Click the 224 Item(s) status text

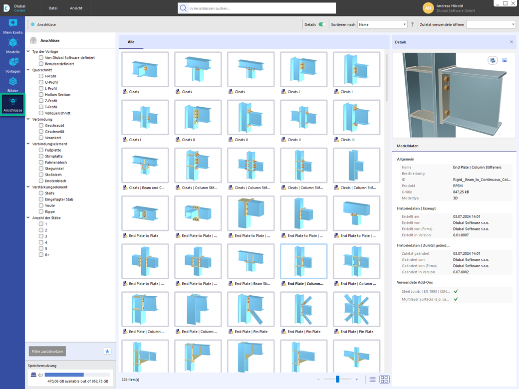coord(130,380)
